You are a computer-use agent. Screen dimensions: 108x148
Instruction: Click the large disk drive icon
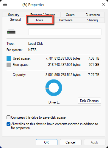point(11,31)
